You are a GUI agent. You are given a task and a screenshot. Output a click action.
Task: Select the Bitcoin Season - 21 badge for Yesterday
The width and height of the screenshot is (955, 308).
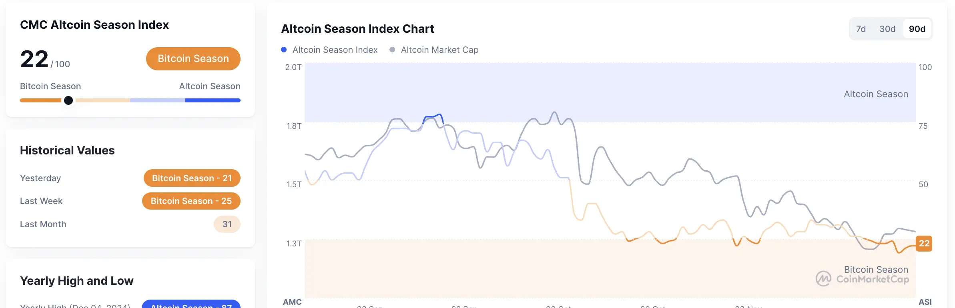point(192,178)
